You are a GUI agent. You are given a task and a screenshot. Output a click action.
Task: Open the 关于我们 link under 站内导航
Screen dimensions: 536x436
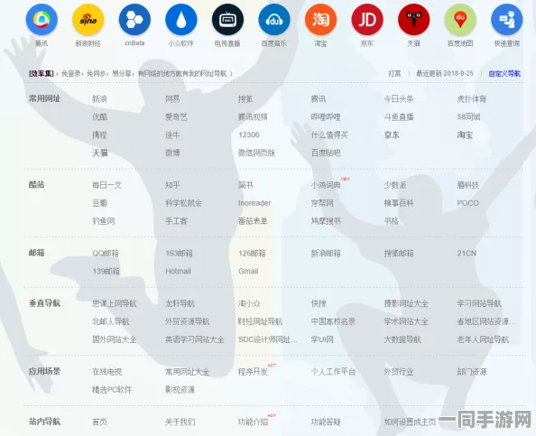180,422
